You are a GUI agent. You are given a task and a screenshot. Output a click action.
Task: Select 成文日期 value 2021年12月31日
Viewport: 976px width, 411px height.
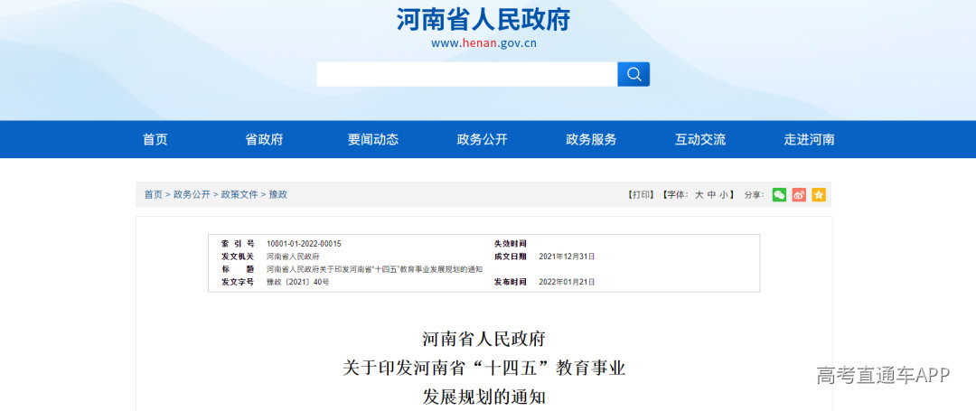click(x=567, y=257)
